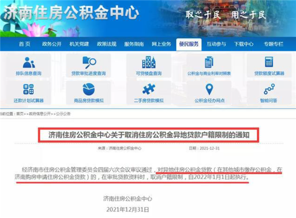Go to 下载中心 in navigation

coord(244,44)
